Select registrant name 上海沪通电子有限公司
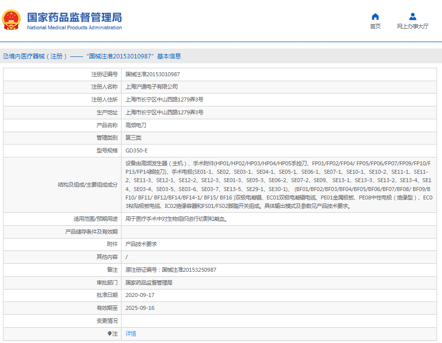The width and height of the screenshot is (442, 343). [x=152, y=87]
